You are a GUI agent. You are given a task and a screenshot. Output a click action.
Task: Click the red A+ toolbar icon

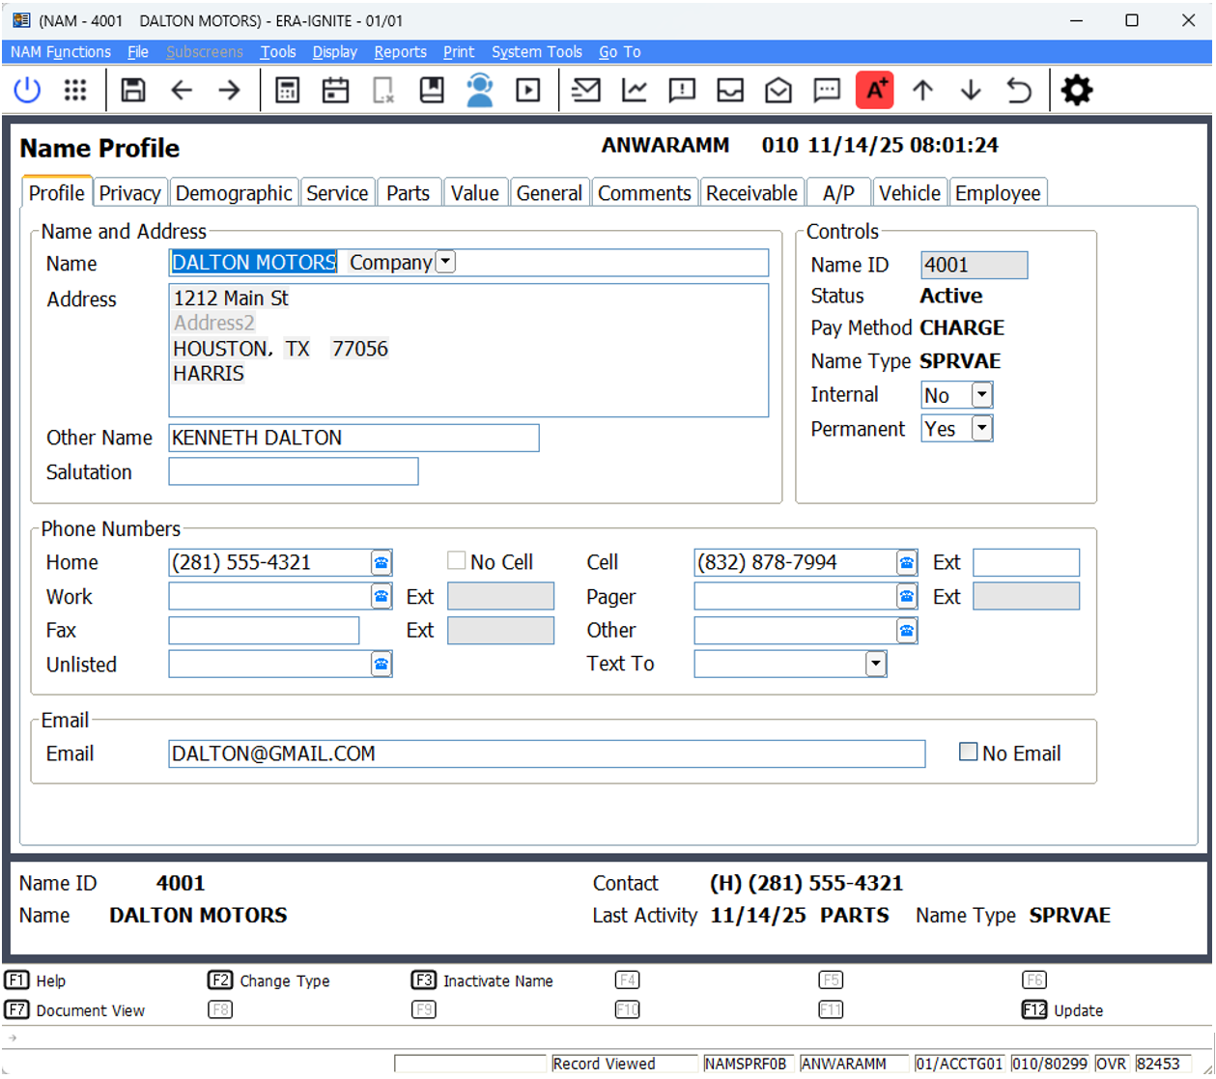874,90
